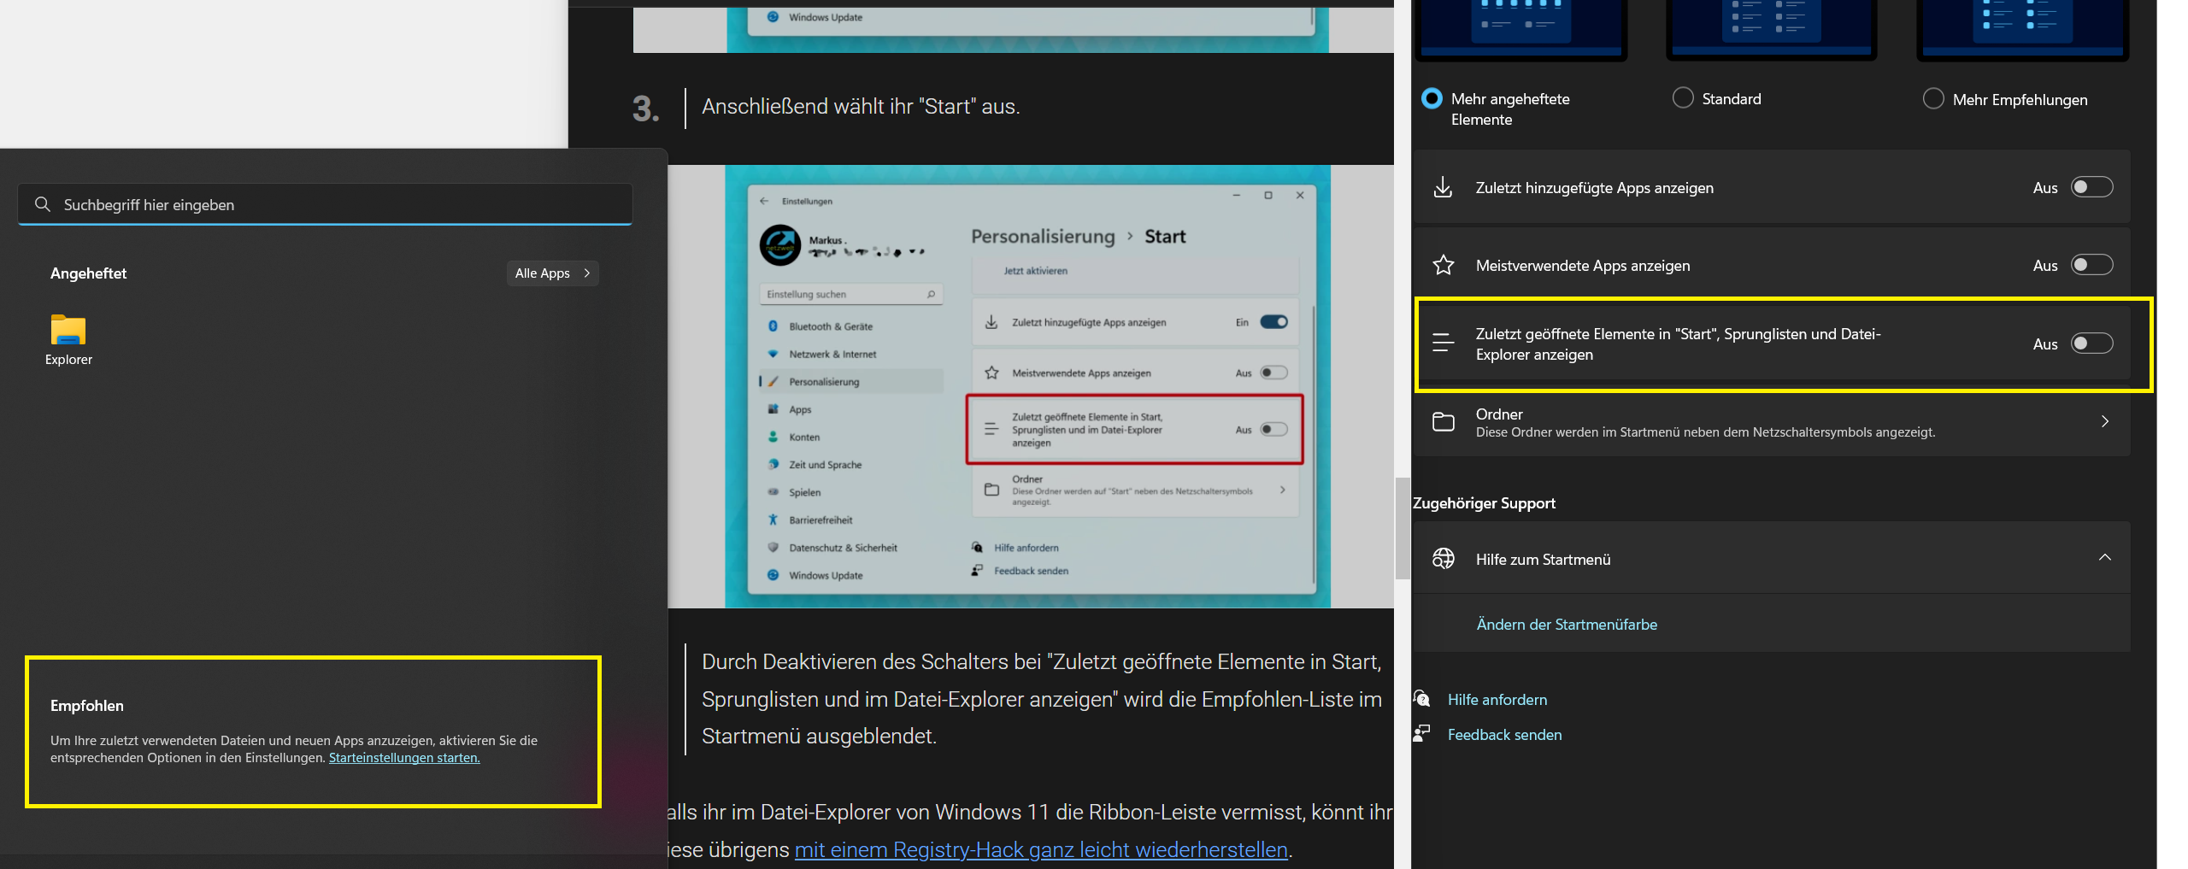The width and height of the screenshot is (2188, 869).
Task: Click the Bluetooth & Geräte icon in article screenshot
Action: tap(773, 326)
